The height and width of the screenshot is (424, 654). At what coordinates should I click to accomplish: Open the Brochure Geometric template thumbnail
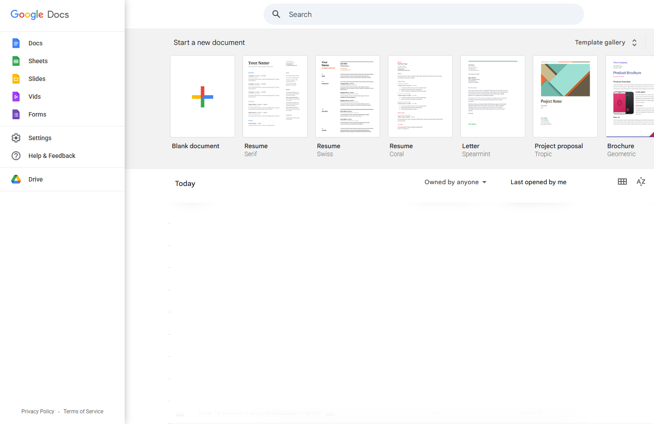pos(630,97)
